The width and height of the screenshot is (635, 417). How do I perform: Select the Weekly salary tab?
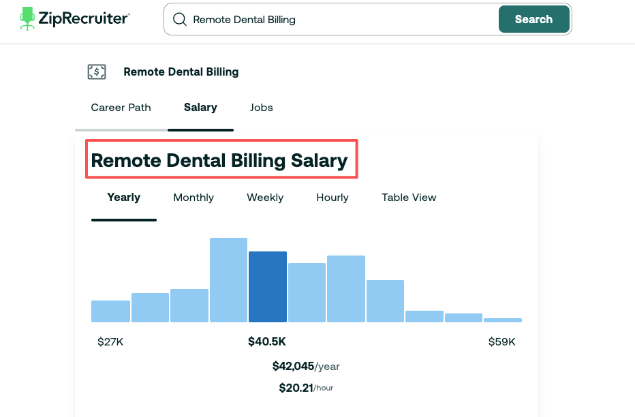point(264,198)
